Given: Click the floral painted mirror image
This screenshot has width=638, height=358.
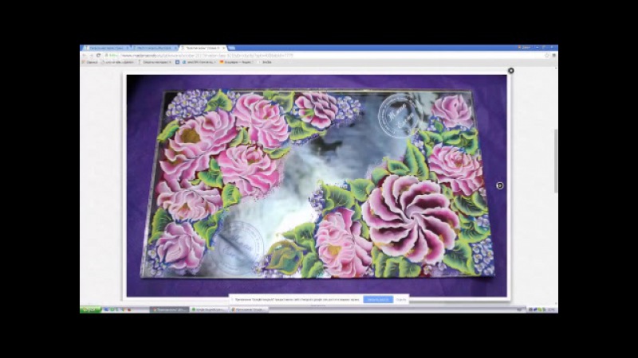Looking at the screenshot, I should pyautogui.click(x=317, y=185).
